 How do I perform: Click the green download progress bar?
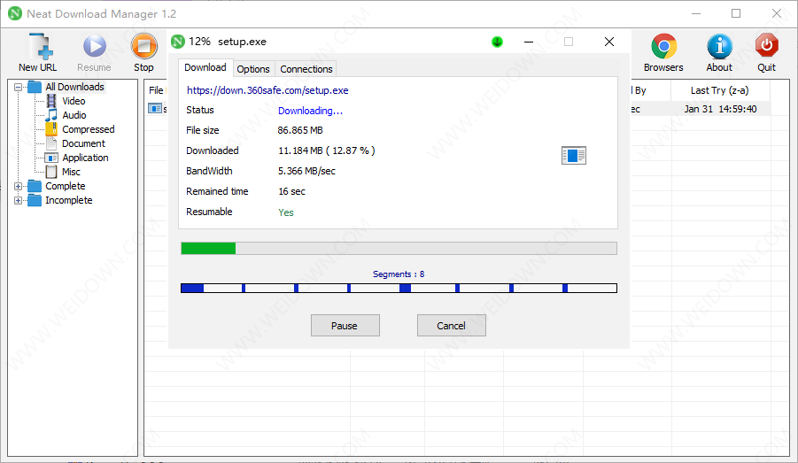tap(399, 248)
